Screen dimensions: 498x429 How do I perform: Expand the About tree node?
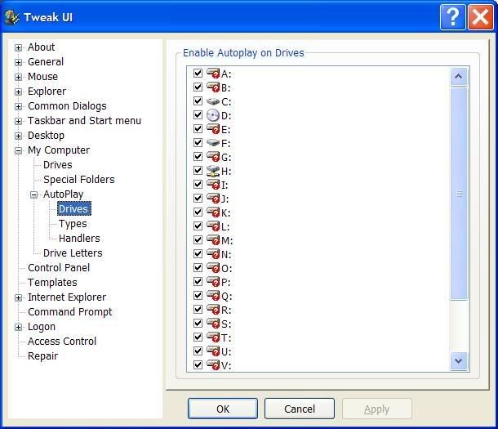[19, 47]
